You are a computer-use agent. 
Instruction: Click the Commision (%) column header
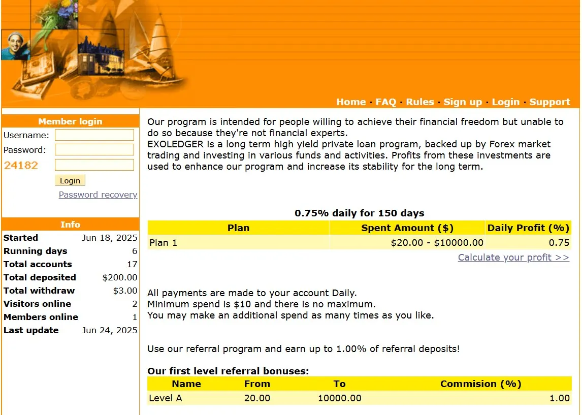click(x=480, y=384)
